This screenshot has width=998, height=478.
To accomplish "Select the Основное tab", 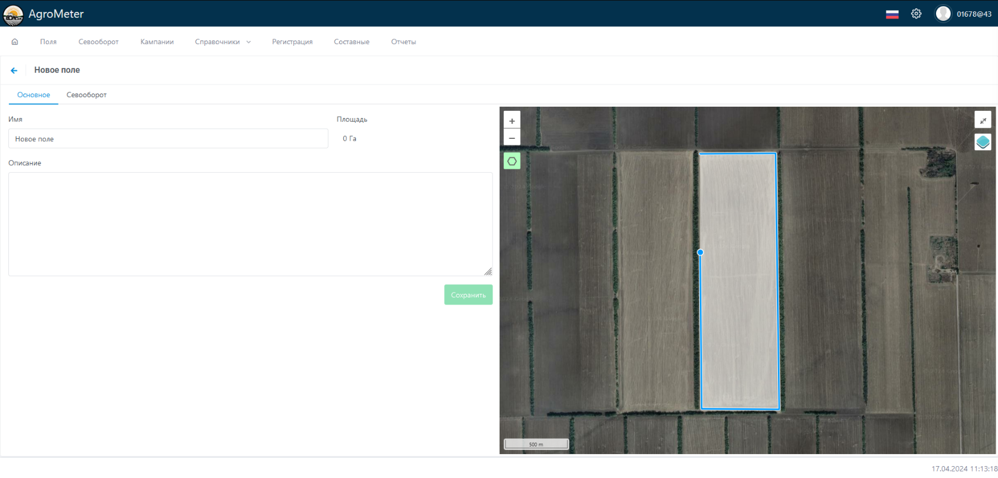I will (x=33, y=95).
